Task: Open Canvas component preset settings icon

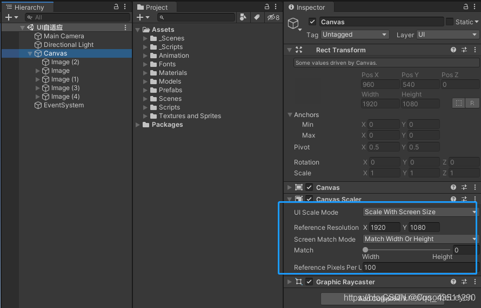Action: (464, 187)
